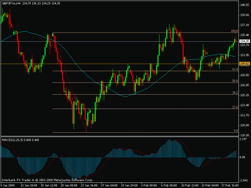
Task: Click the MACD scale value -2.841
Action: (243, 180)
